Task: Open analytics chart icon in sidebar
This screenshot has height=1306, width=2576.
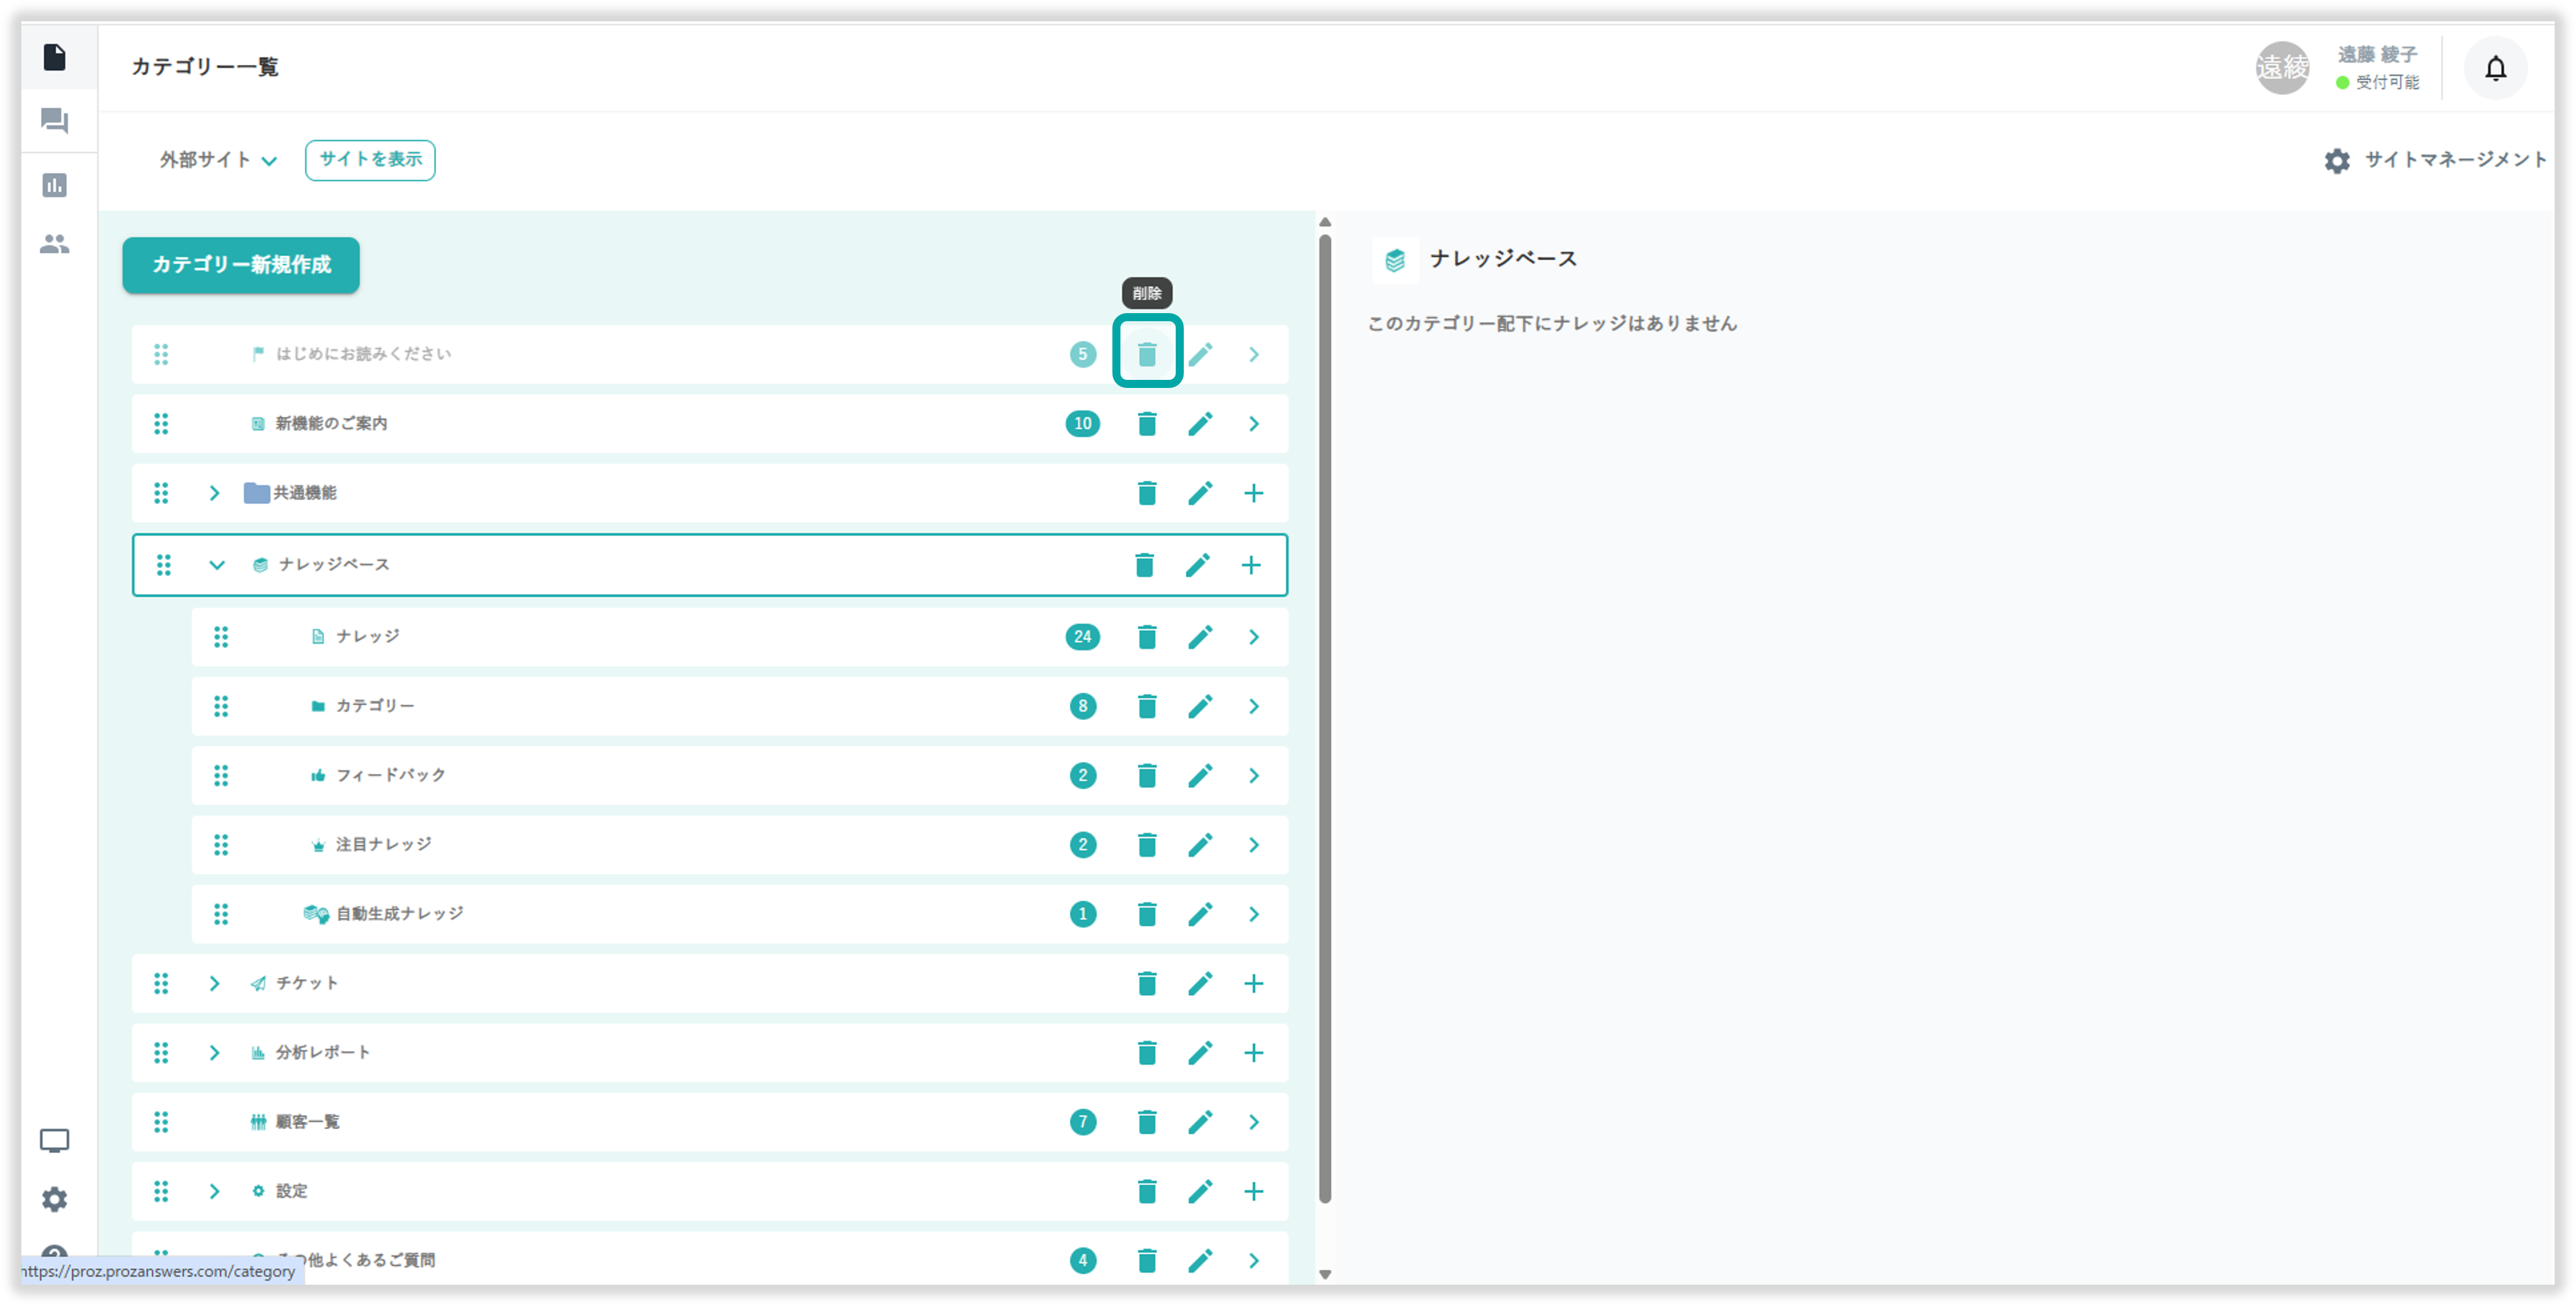Action: (x=54, y=185)
